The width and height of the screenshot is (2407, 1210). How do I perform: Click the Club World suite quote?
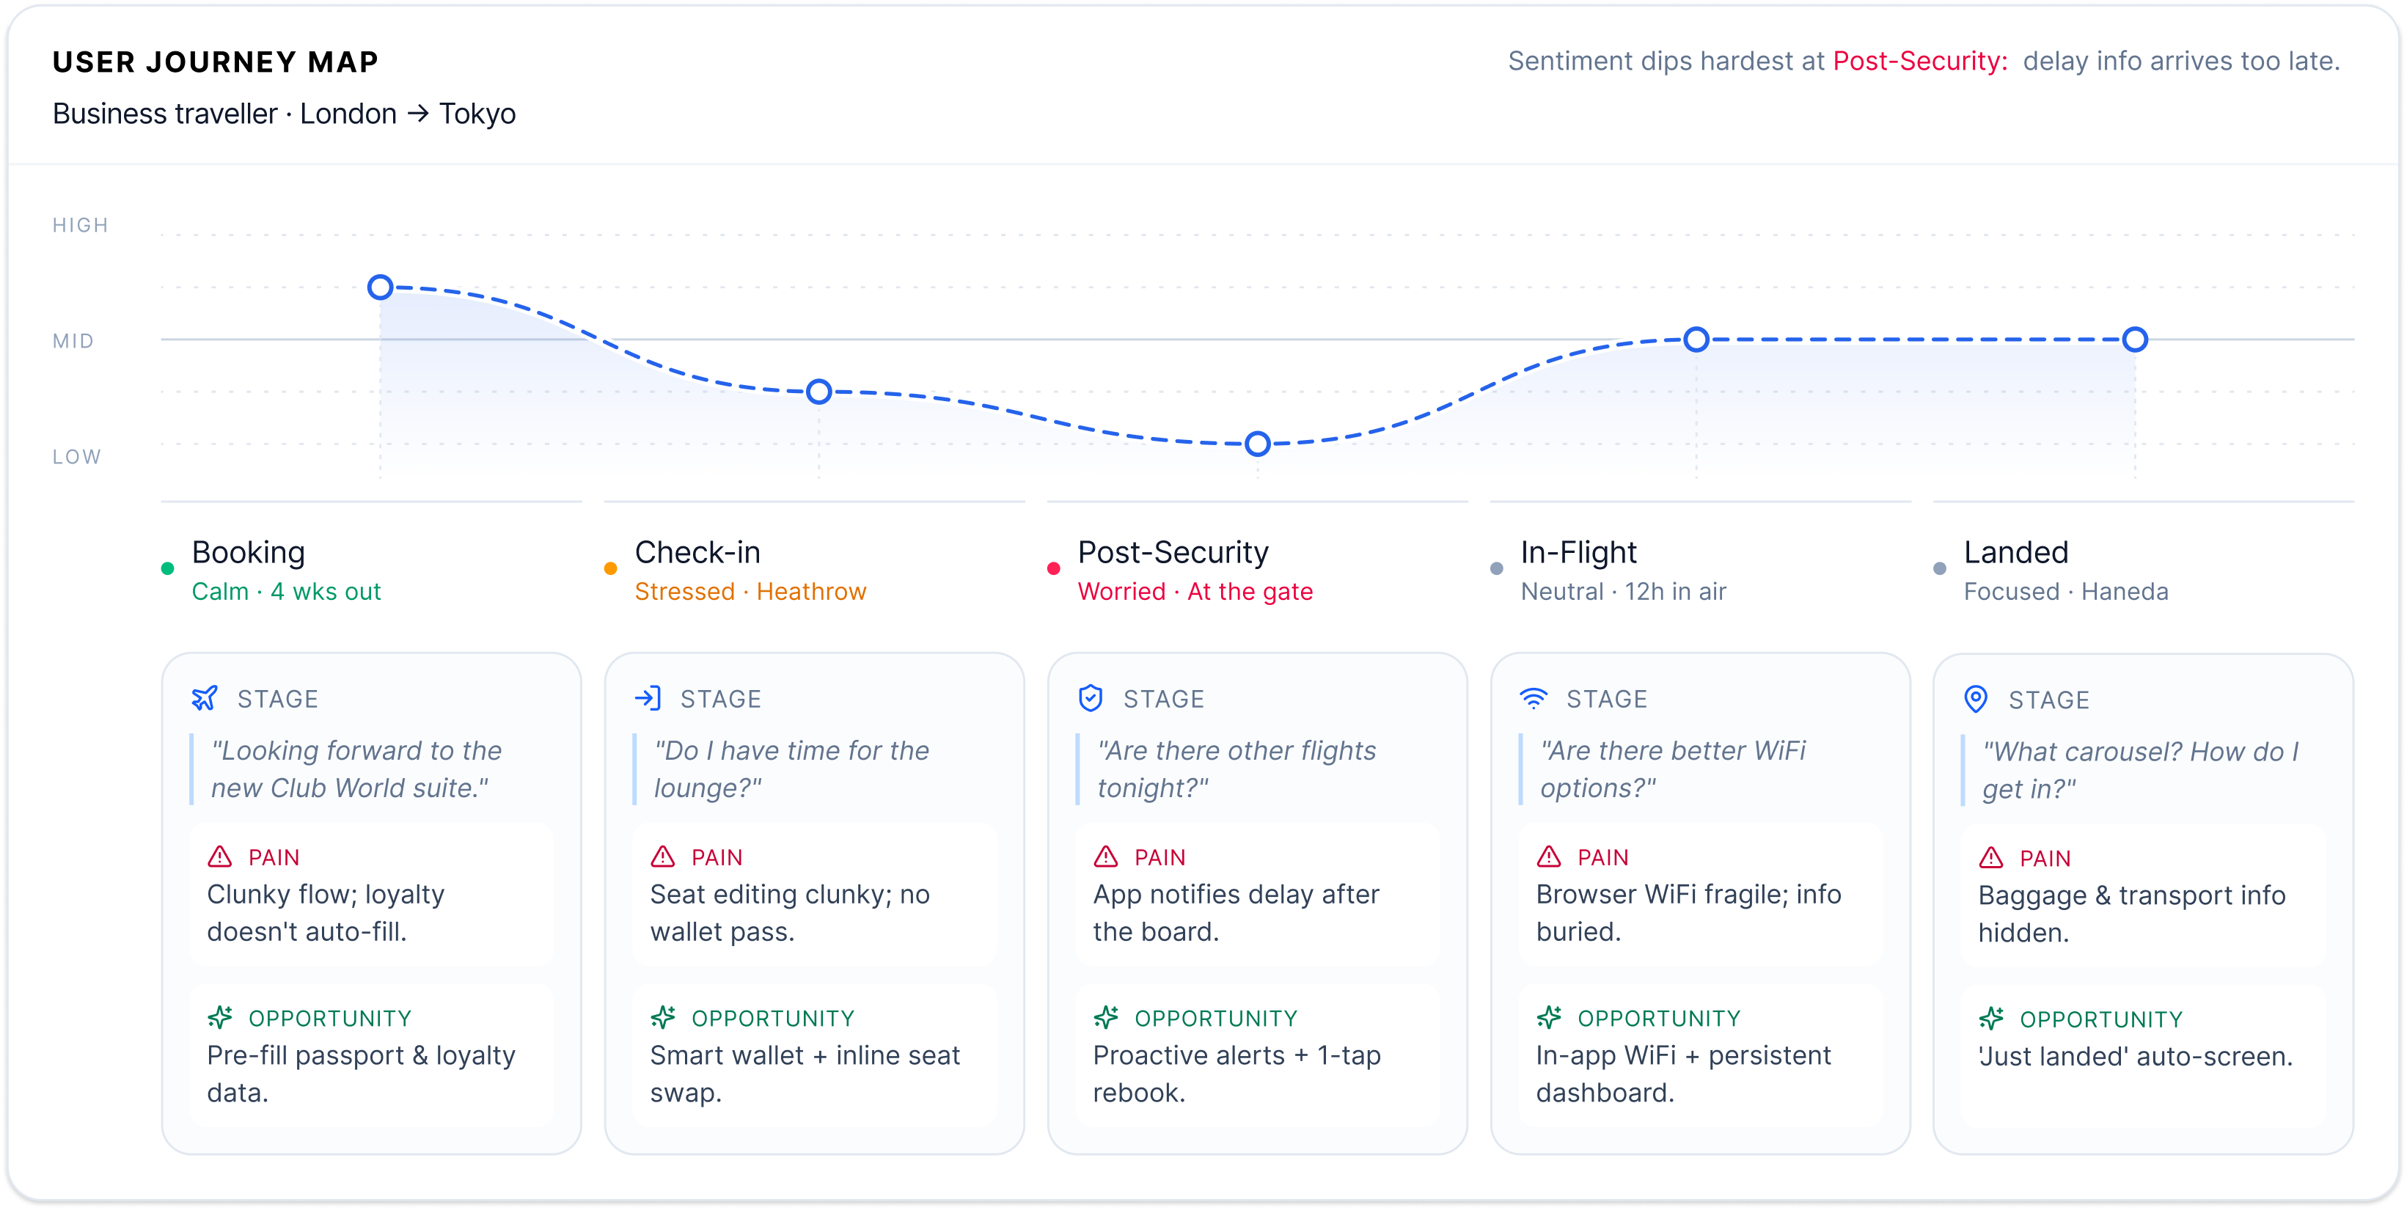[356, 769]
